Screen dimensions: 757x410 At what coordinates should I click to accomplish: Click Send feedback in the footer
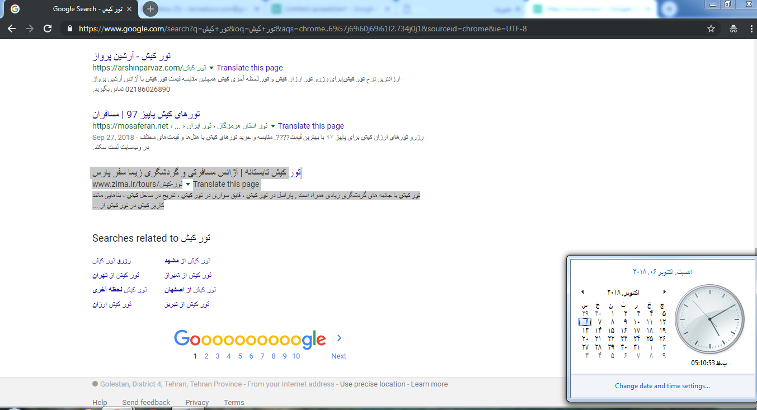[146, 403]
